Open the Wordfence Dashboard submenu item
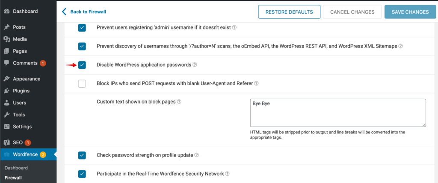 click(16, 168)
